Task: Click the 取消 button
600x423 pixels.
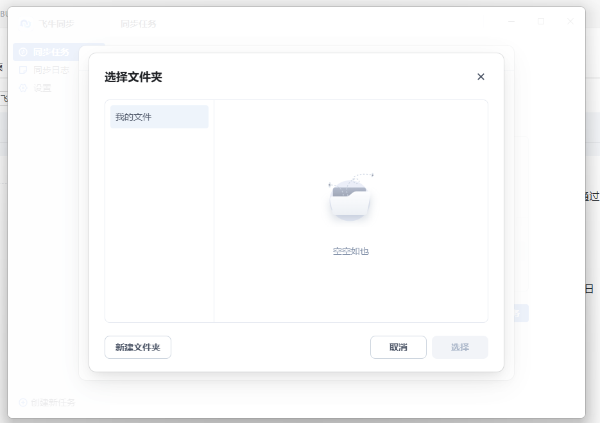Action: tap(399, 347)
